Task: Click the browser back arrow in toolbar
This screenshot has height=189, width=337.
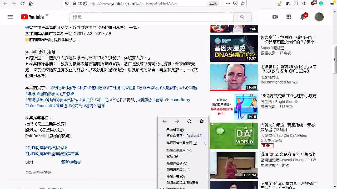Action: pyautogui.click(x=5, y=4)
